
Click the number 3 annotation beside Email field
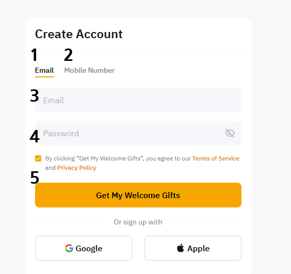[35, 96]
